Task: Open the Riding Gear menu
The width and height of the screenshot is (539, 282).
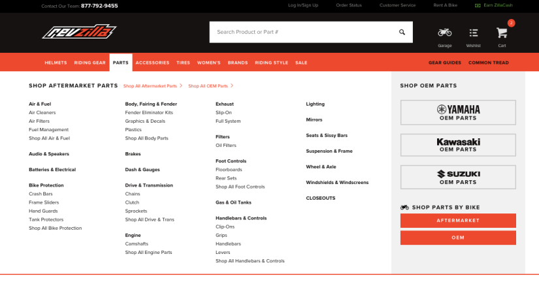Action: 90,63
